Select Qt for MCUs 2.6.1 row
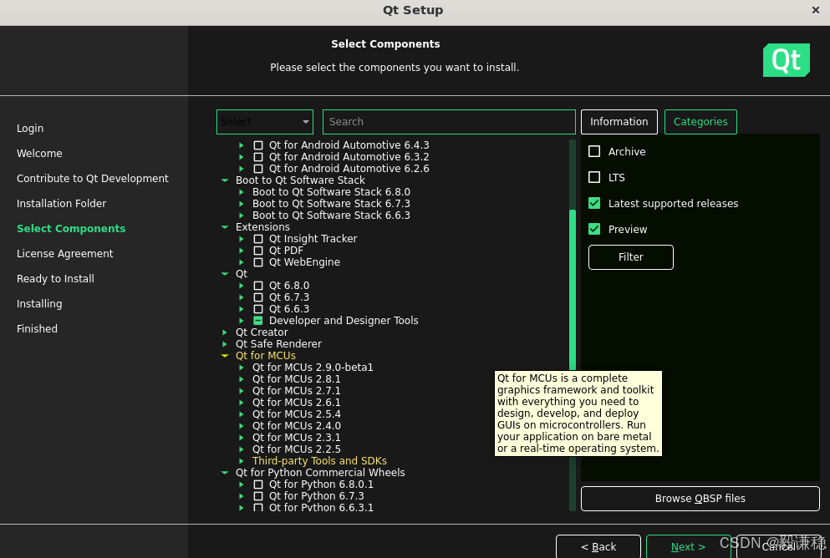Screen dimensions: 830x558 click(x=297, y=402)
